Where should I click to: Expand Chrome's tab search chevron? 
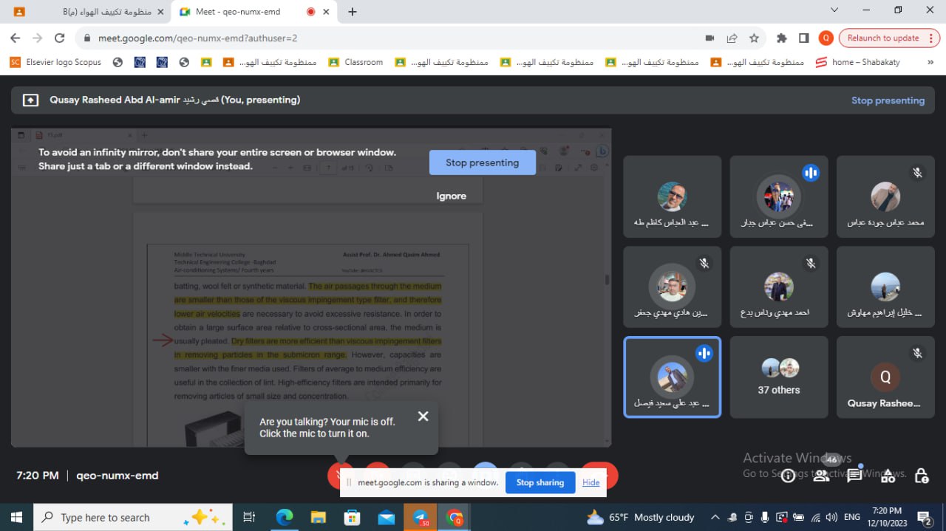(834, 10)
